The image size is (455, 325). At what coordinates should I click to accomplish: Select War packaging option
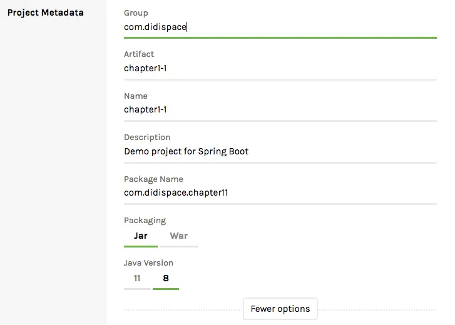178,236
